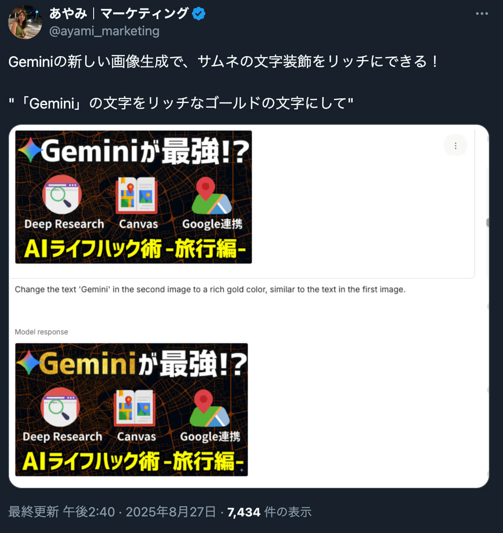503x533 pixels.
Task: Click the blue verified badge
Action: pos(199,14)
